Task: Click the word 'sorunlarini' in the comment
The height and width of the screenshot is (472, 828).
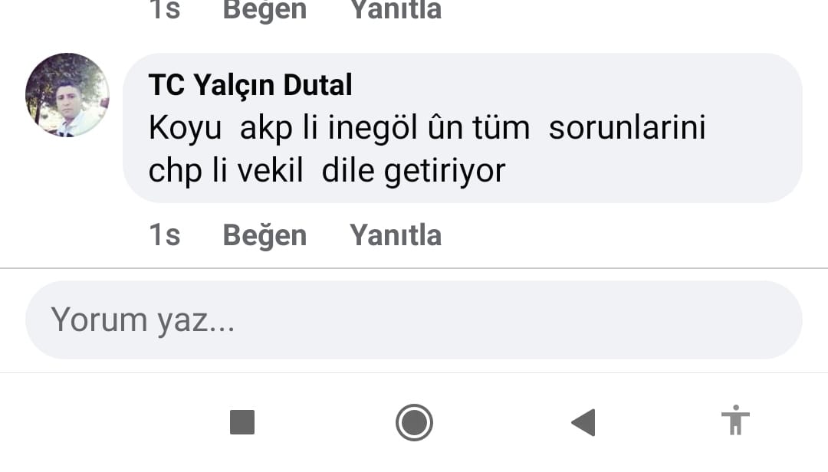Action: click(x=627, y=128)
